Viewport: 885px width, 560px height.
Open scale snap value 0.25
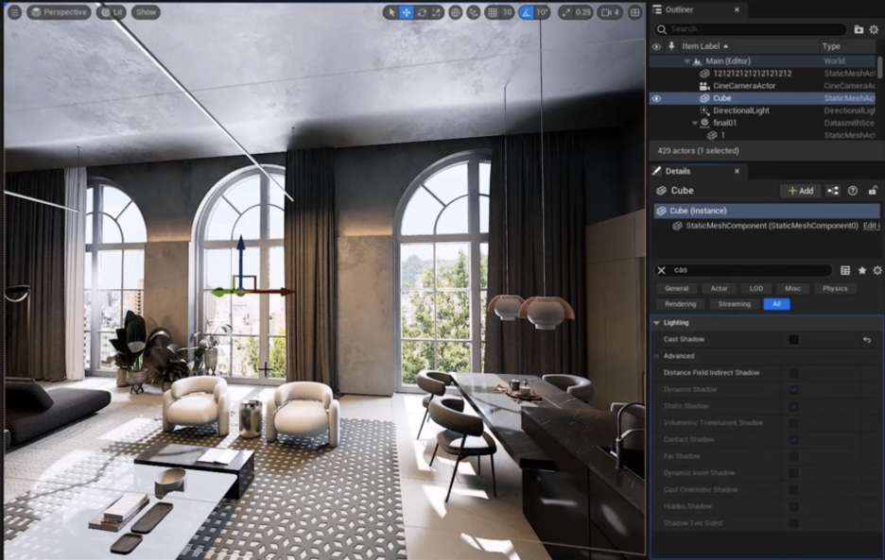coord(583,12)
